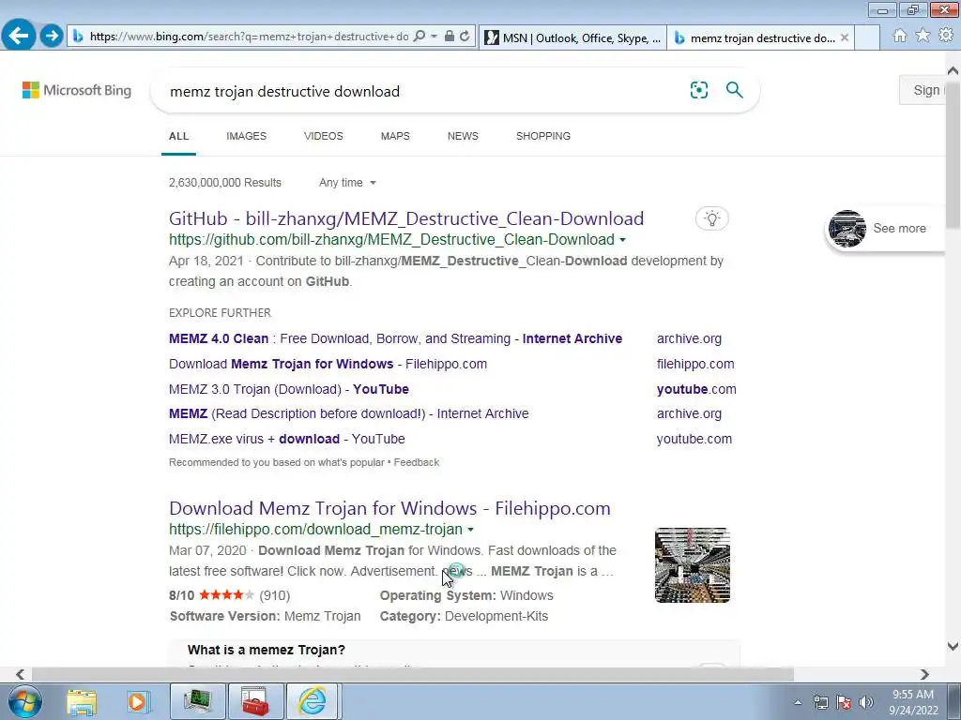Switch to IMAGES search results
The height and width of the screenshot is (720, 961).
click(x=247, y=136)
